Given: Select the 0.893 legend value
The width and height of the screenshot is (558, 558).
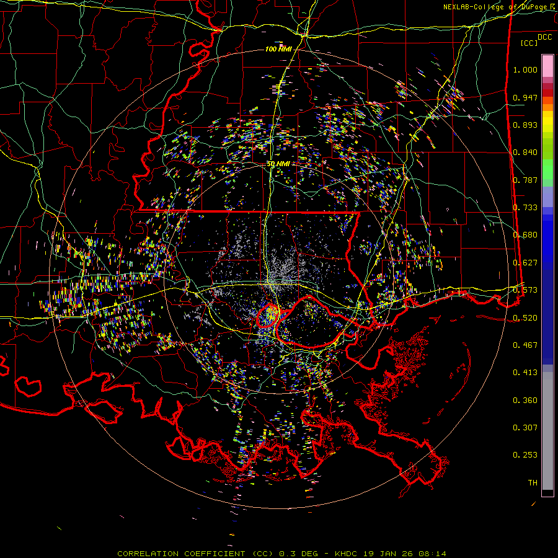Looking at the screenshot, I should click(x=525, y=125).
